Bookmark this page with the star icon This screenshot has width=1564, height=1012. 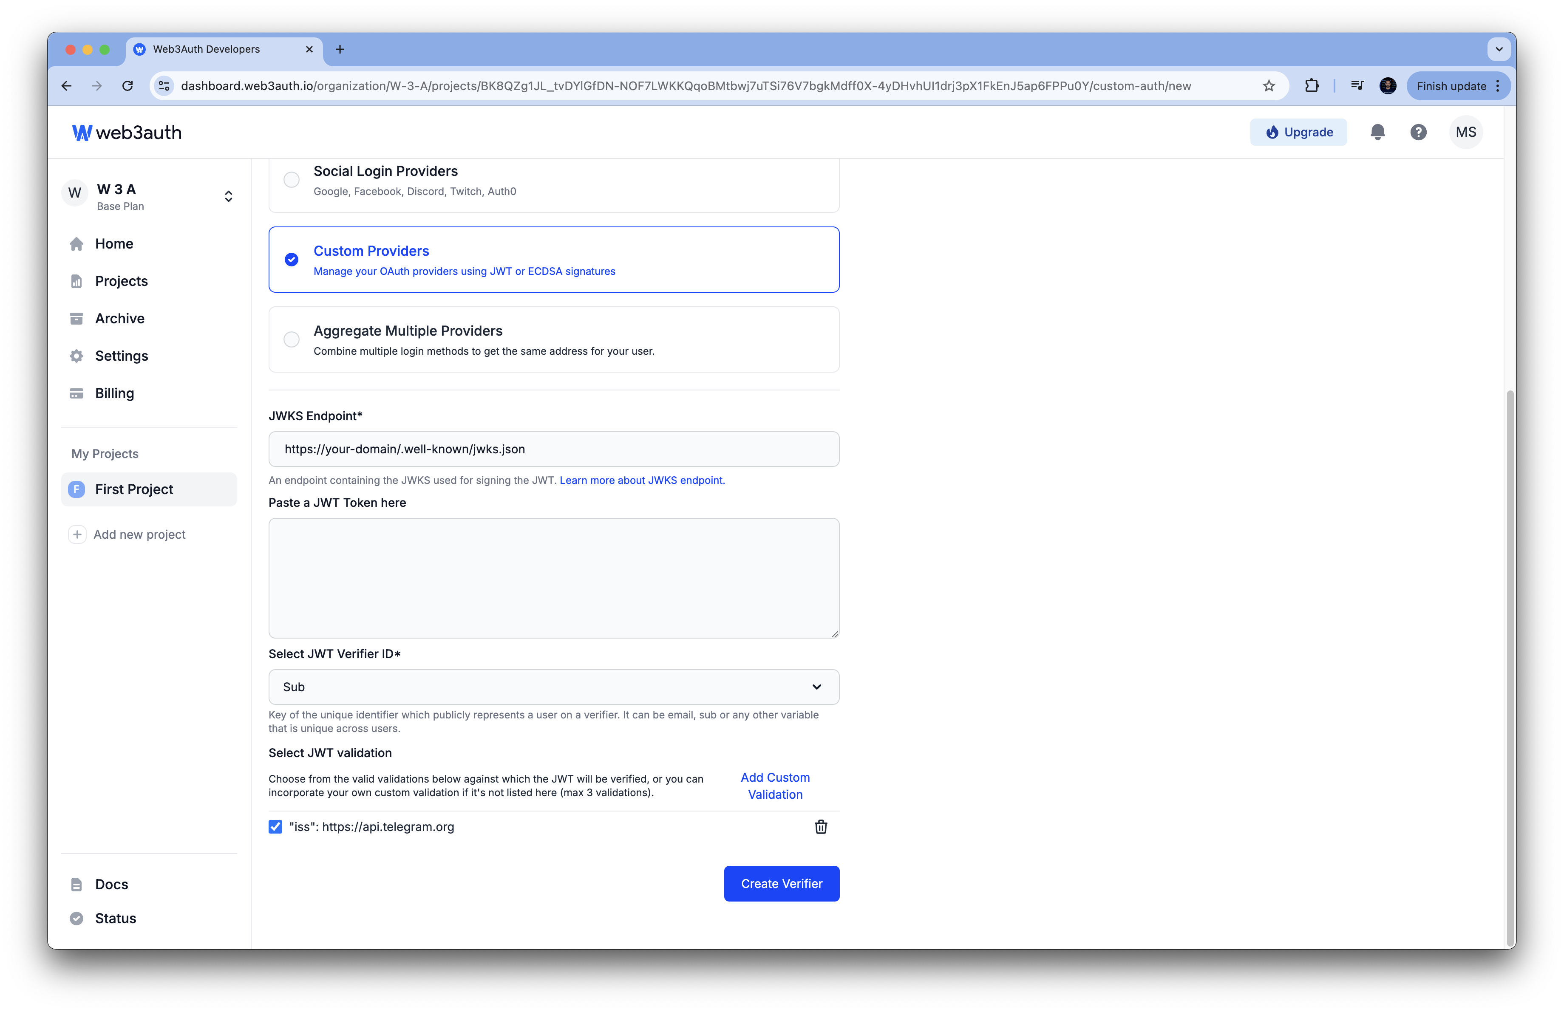[x=1269, y=86]
